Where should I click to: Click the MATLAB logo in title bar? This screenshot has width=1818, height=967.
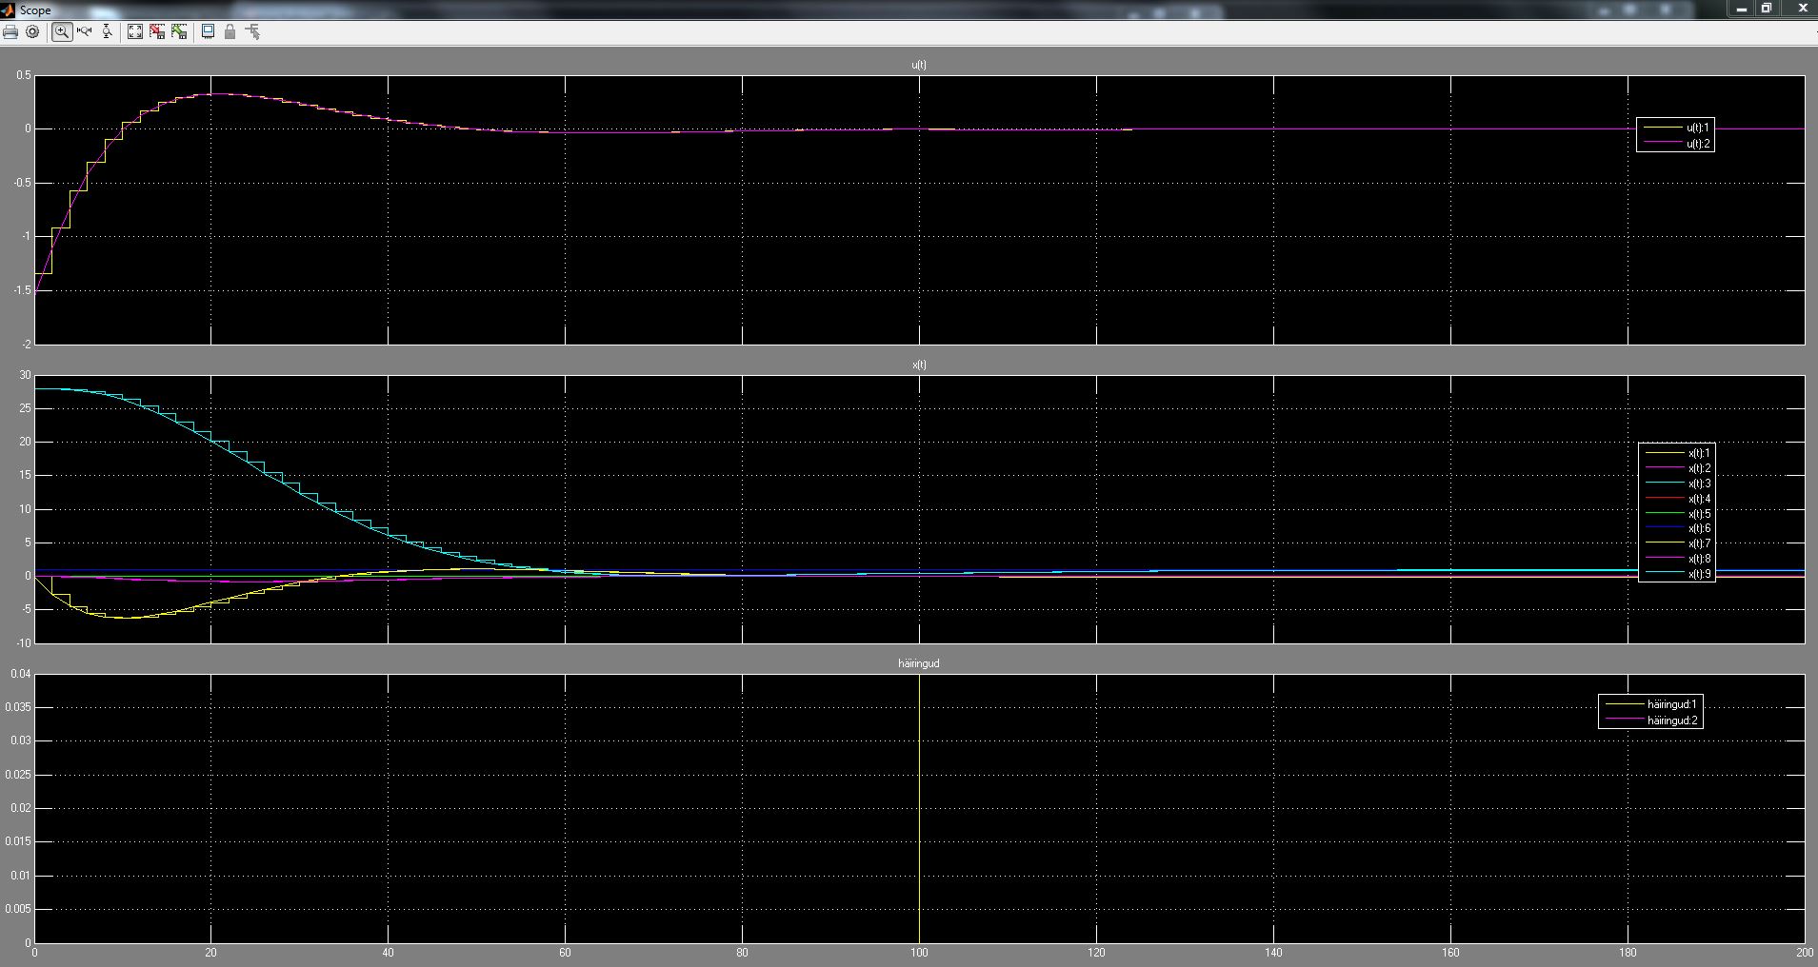point(8,10)
